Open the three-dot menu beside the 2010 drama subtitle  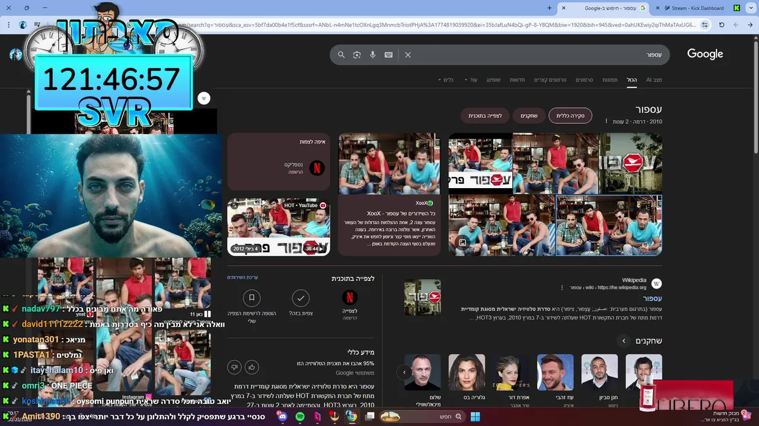point(606,121)
